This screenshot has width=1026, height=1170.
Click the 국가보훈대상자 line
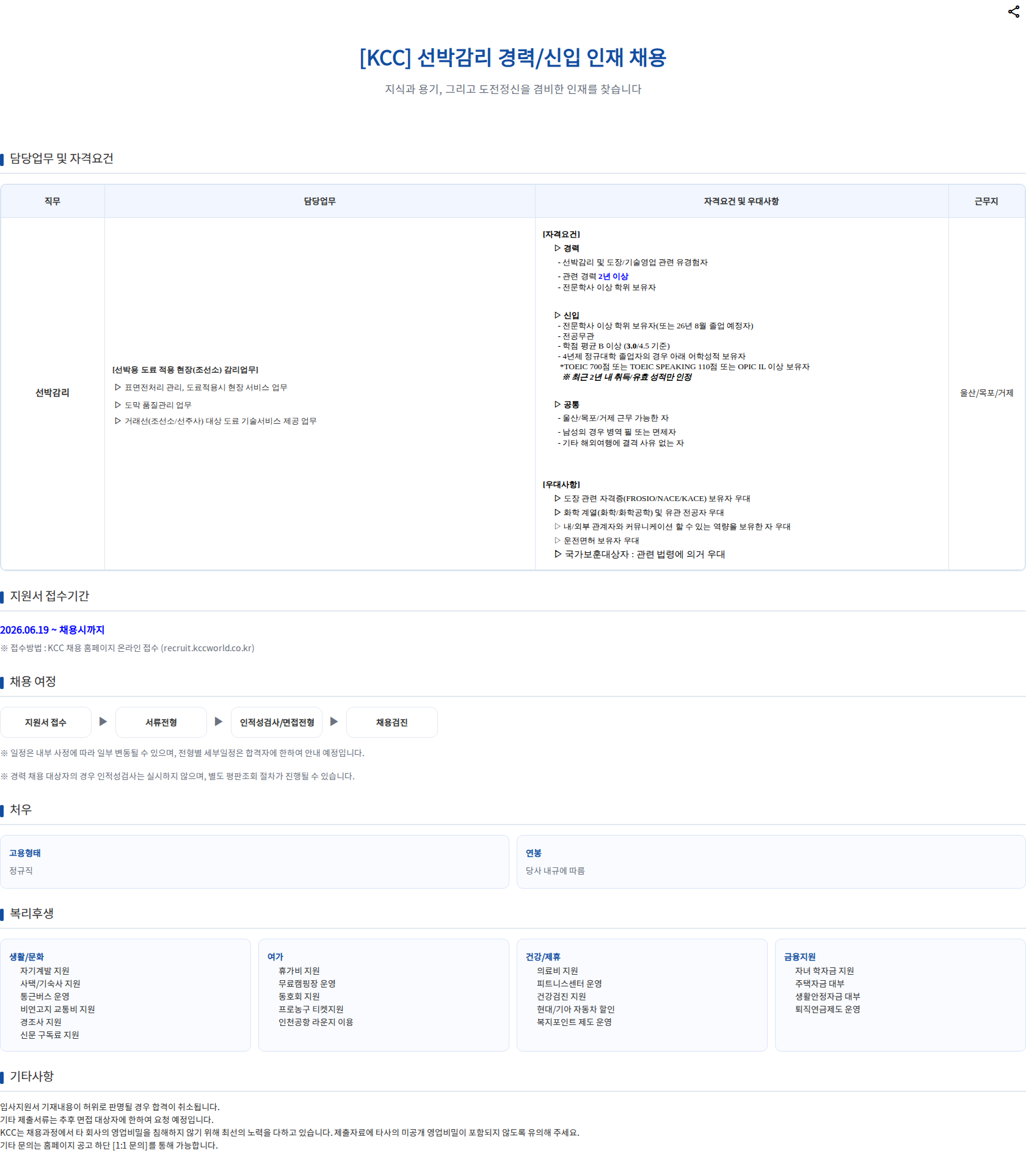(639, 554)
